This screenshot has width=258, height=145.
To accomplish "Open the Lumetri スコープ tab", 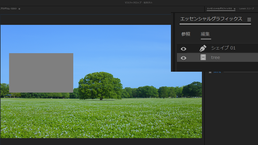I will tap(246, 8).
